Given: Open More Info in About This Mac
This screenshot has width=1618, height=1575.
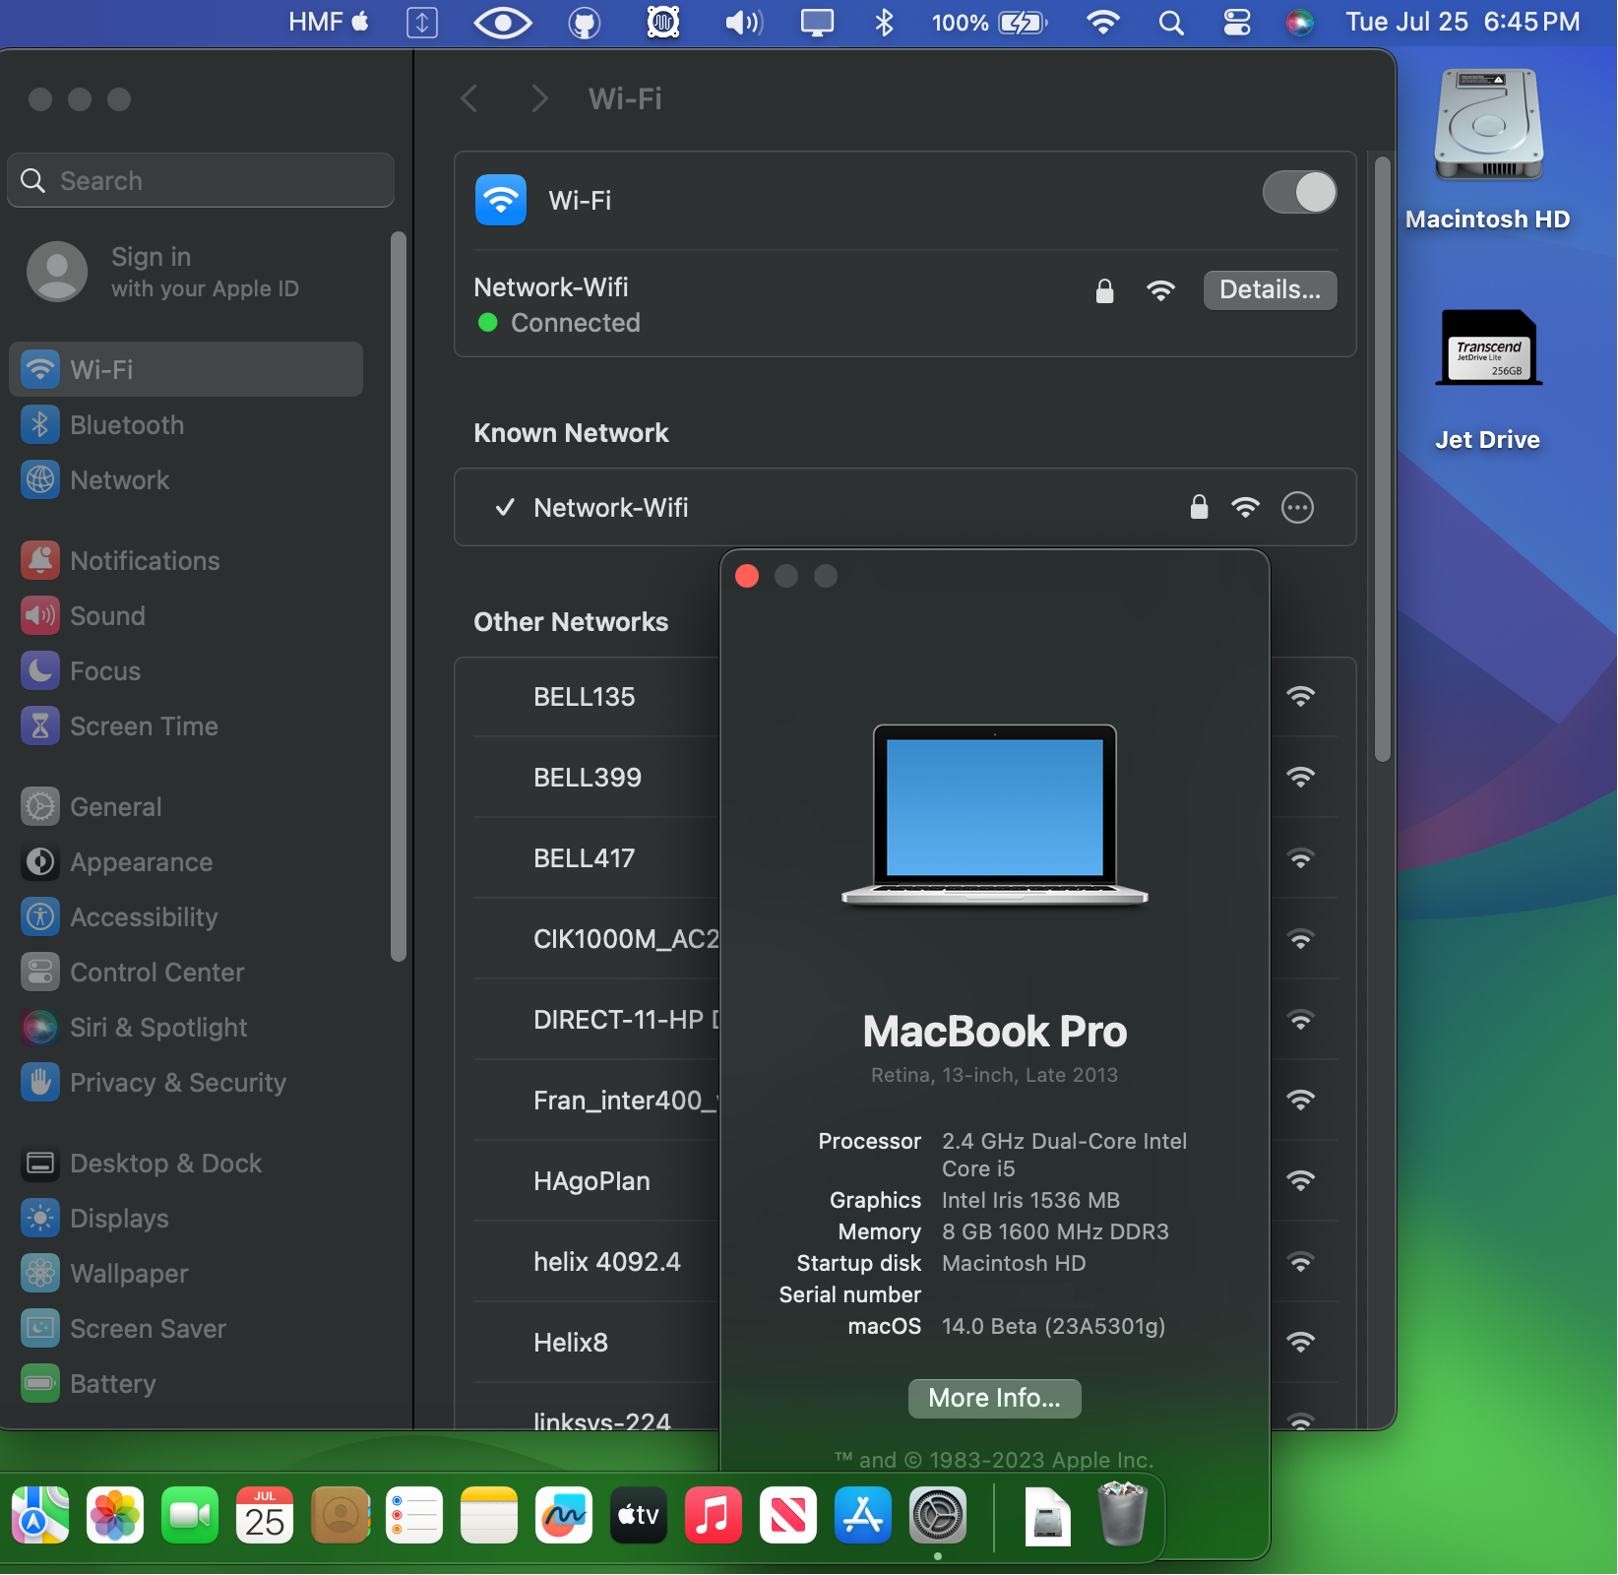Looking at the screenshot, I should (x=994, y=1398).
